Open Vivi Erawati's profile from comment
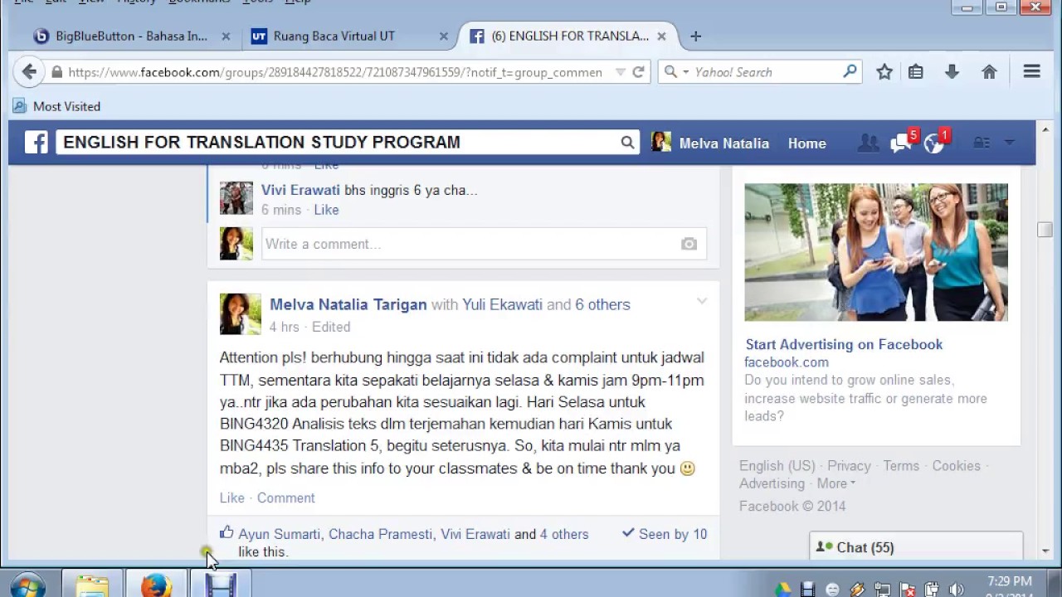This screenshot has height=597, width=1062. (300, 190)
